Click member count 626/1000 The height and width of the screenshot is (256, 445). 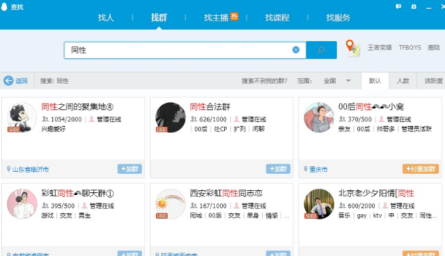pos(213,119)
